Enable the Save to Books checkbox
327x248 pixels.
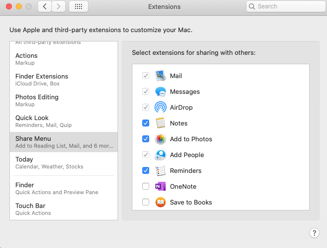146,202
